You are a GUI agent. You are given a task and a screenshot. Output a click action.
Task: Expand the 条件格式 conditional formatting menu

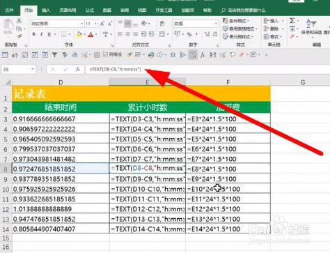pyautogui.click(x=236, y=21)
